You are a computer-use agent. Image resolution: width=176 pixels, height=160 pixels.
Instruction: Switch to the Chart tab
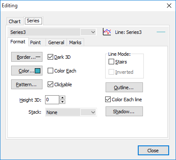click(15, 21)
